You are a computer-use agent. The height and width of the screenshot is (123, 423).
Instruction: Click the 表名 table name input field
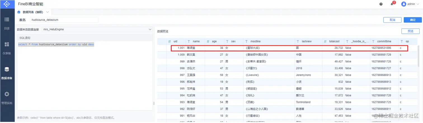pos(64,20)
